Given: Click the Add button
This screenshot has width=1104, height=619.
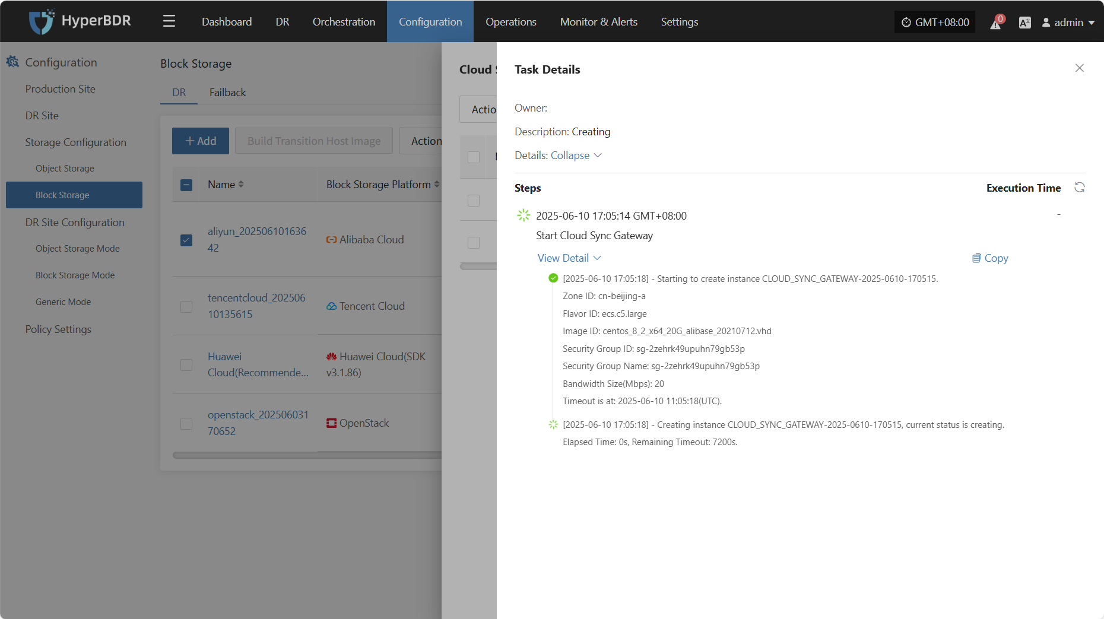Looking at the screenshot, I should pos(201,141).
